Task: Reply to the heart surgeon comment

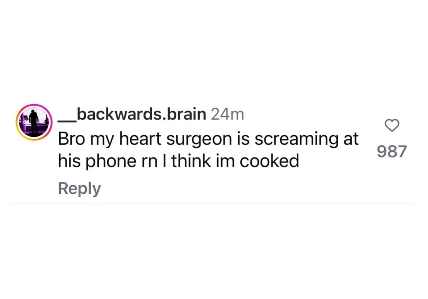Action: click(79, 189)
